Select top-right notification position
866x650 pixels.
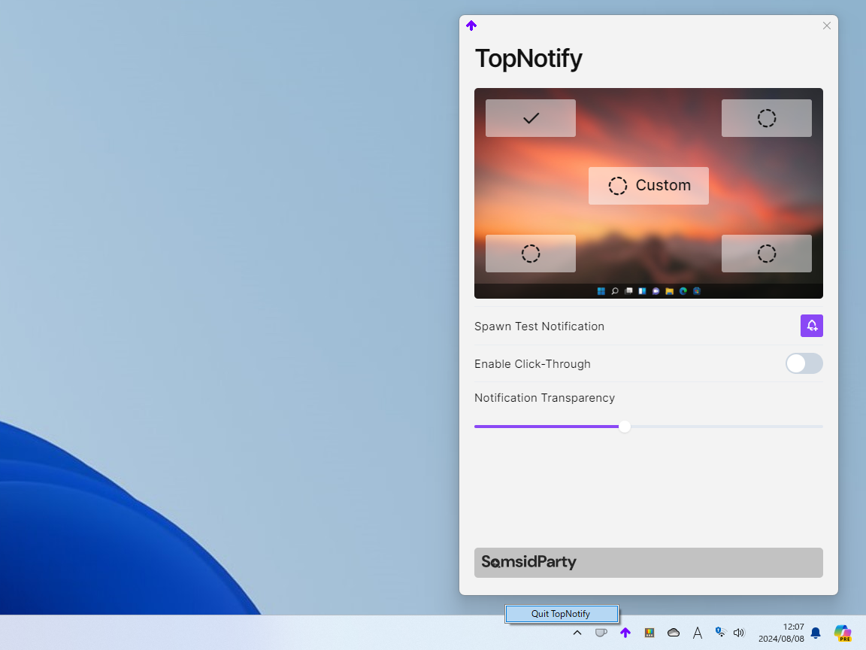tap(766, 117)
